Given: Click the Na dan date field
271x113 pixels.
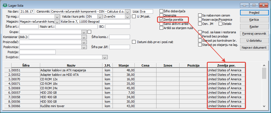Looking at the screenshot, I should tap(27, 11).
